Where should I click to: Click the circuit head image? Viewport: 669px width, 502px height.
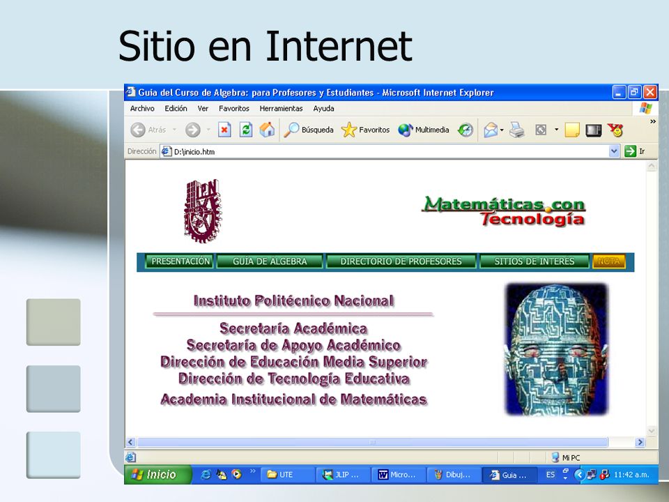tap(556, 349)
